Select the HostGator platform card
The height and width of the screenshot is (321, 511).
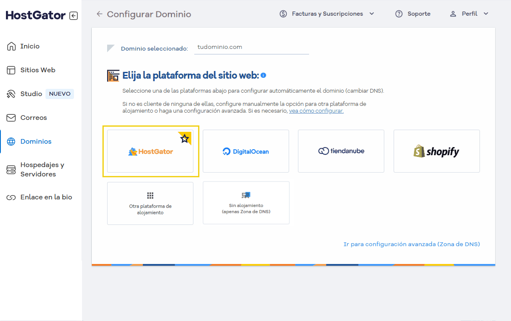(x=150, y=151)
